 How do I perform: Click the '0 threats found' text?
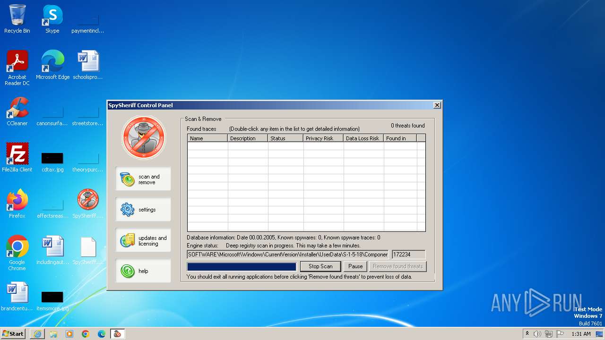407,126
